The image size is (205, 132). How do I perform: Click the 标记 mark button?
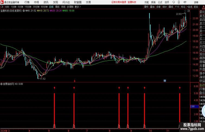point(183,7)
